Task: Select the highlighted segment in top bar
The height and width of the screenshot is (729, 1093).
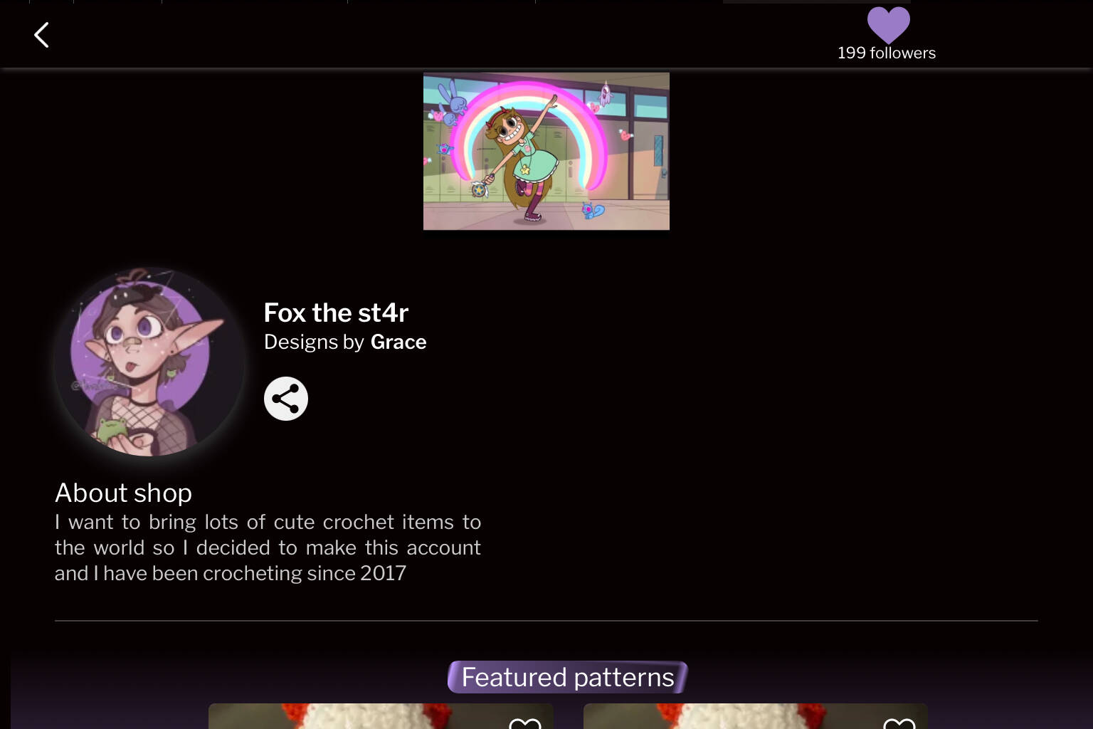Action: pos(817,2)
